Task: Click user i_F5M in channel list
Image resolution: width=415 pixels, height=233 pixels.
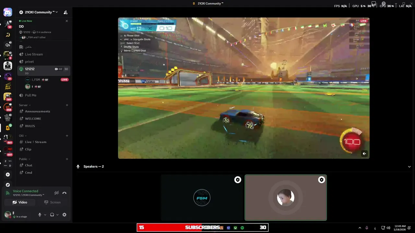Action: [36, 80]
